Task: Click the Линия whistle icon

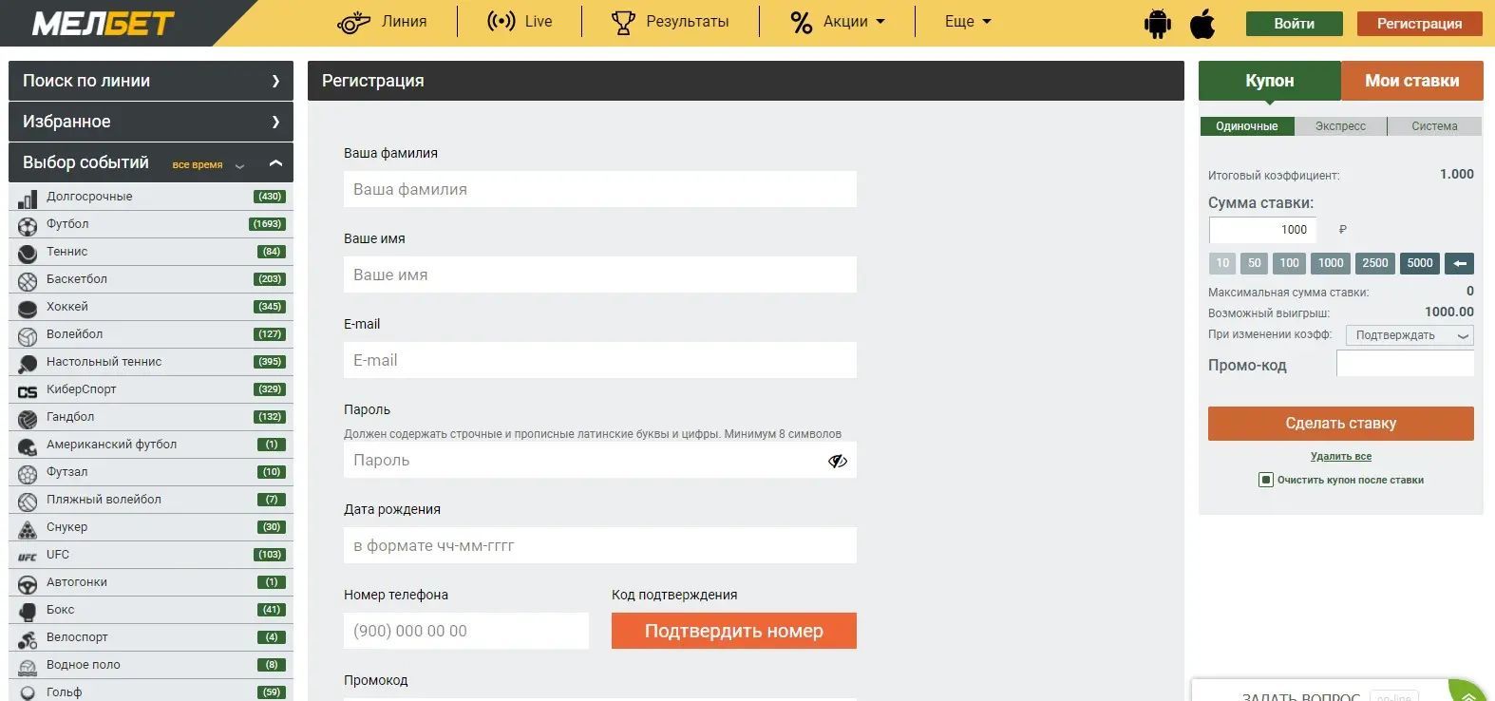Action: 353,22
